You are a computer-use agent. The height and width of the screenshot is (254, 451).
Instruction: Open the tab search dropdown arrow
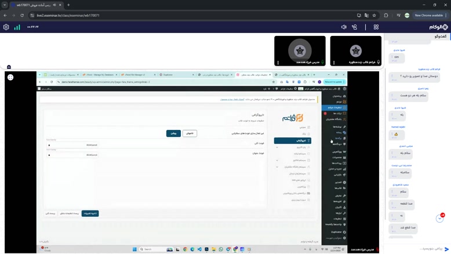[5, 5]
